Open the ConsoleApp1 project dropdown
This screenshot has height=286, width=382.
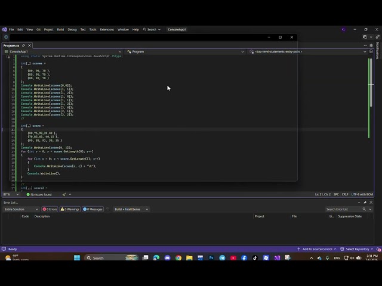coord(63,52)
